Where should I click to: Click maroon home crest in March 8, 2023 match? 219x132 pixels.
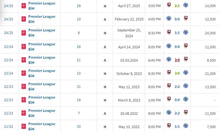(169, 99)
